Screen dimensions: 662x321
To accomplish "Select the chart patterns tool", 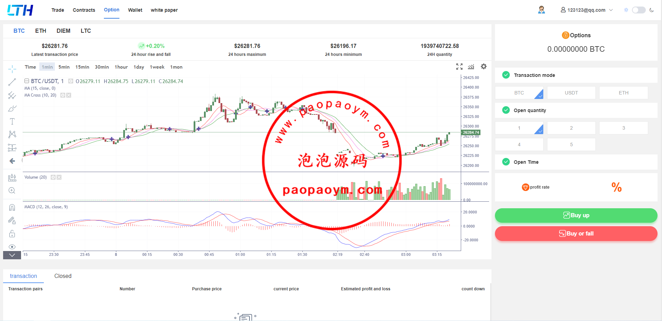I will (12, 134).
